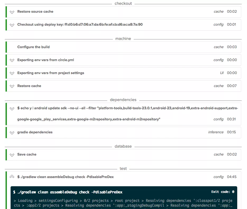247x209 pixels.
Task: Expand the gradle dependencies step chevron
Action: [12, 133]
